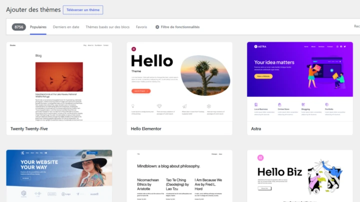The height and width of the screenshot is (202, 360).
Task: Open the Favoris tab
Action: (x=141, y=27)
